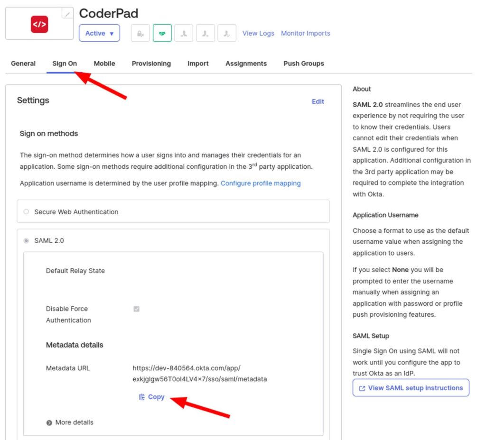
Task: Select the lock icon next to Active
Action: [x=140, y=33]
